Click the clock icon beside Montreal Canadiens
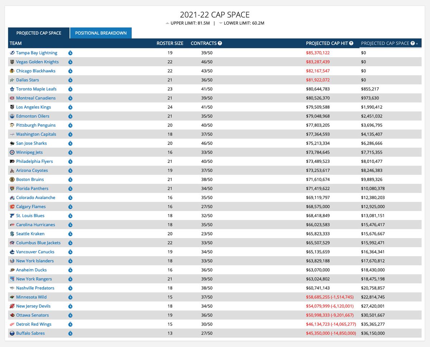The height and width of the screenshot is (347, 430). [70, 98]
